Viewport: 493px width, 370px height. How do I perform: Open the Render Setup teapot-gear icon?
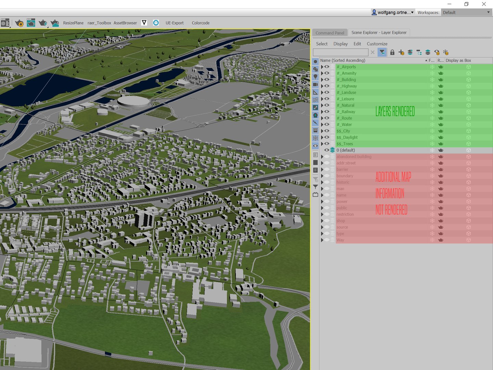pos(19,23)
